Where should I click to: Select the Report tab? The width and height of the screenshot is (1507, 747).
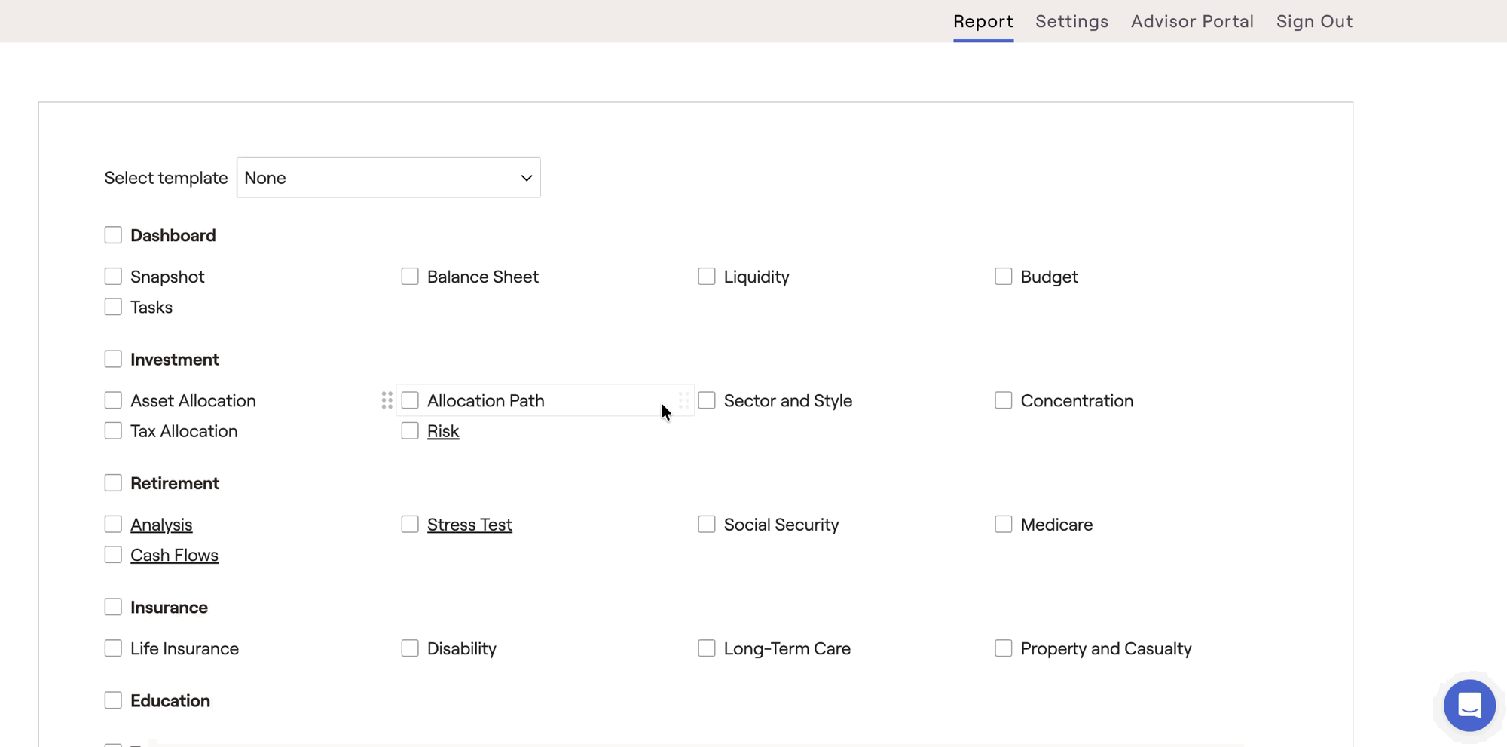[983, 21]
